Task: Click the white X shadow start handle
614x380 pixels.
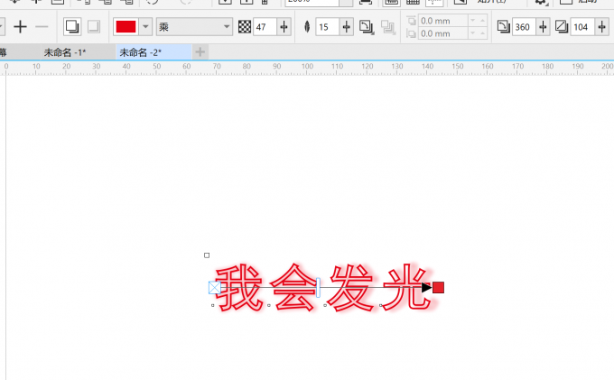Action: (x=215, y=288)
